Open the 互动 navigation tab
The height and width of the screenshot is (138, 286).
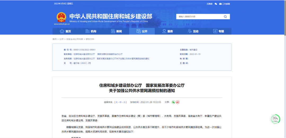[x=193, y=31]
